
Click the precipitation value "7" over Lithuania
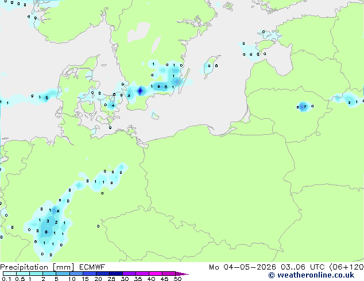click(305, 107)
